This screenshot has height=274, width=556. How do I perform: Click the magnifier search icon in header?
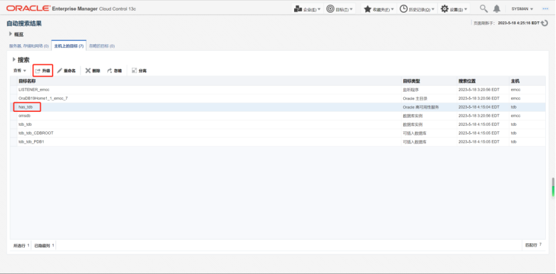pyautogui.click(x=484, y=9)
